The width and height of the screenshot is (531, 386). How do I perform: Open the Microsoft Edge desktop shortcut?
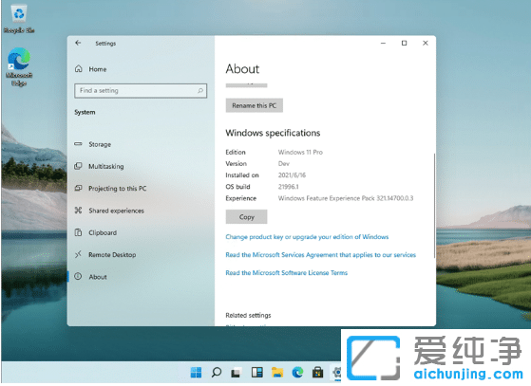coord(19,67)
